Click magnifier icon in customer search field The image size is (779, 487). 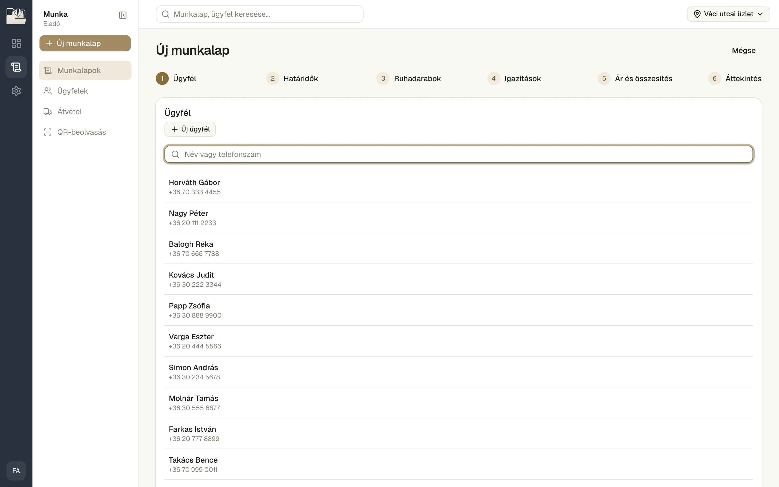point(175,154)
